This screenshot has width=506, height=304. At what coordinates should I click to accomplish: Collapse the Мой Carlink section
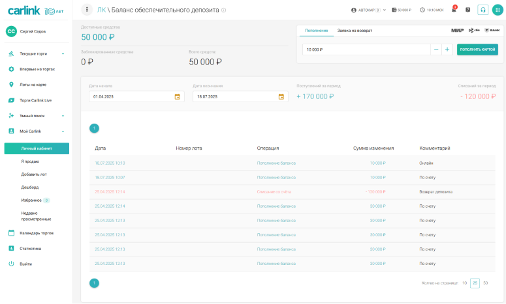pyautogui.click(x=63, y=131)
